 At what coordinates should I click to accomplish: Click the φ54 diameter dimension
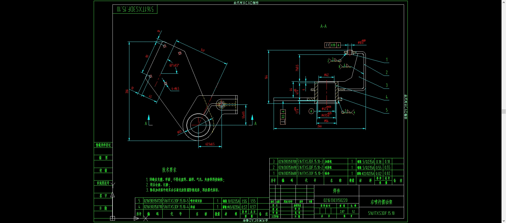click(326, 121)
